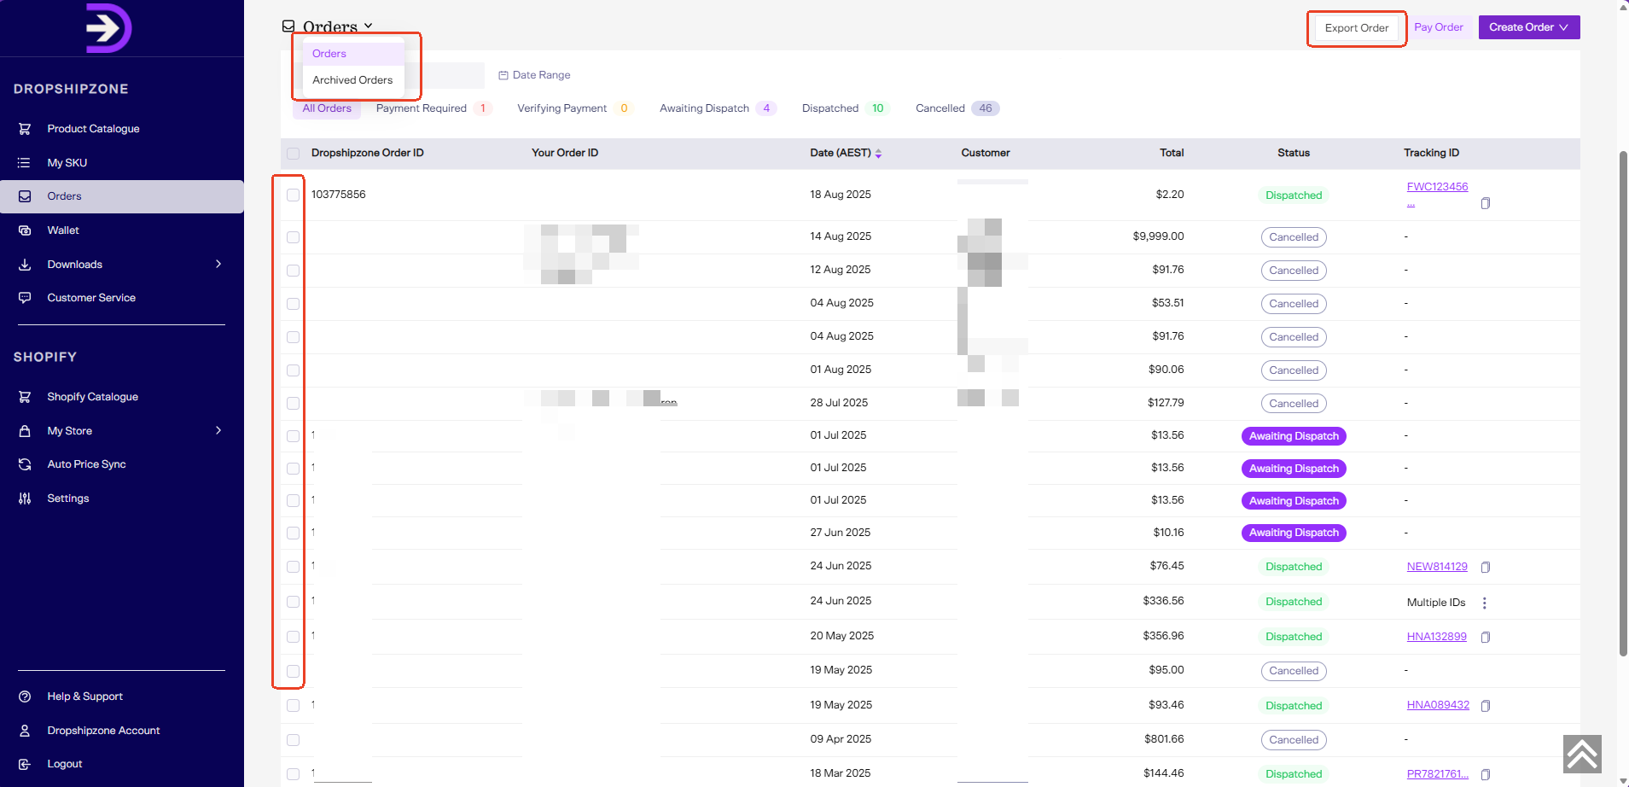Click the Awaiting Dispatch badge for 27 Jun 2025

click(x=1294, y=533)
